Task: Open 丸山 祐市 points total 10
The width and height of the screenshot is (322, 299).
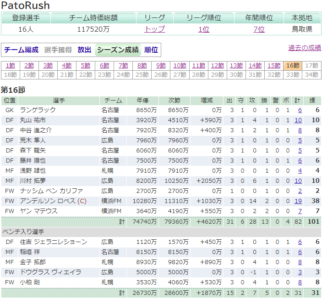Action: click(298, 120)
